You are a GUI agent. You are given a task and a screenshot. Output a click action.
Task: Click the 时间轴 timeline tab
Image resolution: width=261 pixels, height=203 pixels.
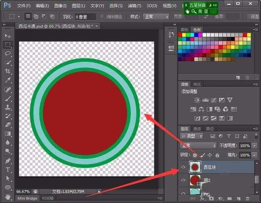pyautogui.click(x=48, y=198)
